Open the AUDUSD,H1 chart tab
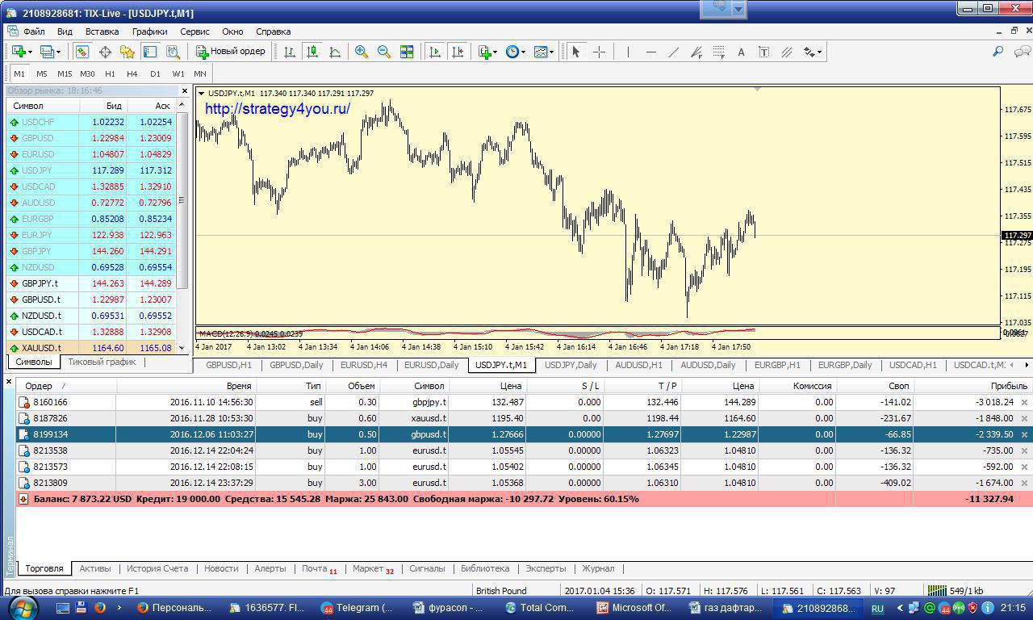 point(638,365)
